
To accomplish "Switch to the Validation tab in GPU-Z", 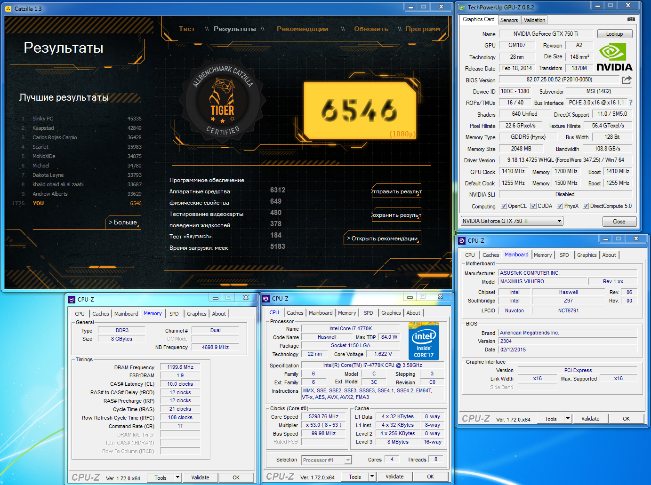I will (534, 20).
